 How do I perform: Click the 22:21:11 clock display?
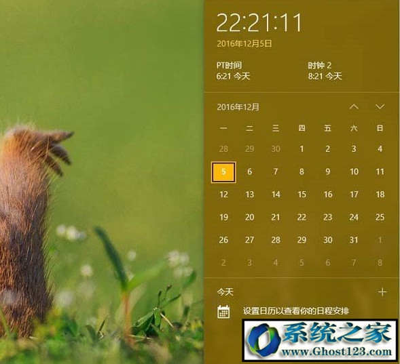coord(259,23)
